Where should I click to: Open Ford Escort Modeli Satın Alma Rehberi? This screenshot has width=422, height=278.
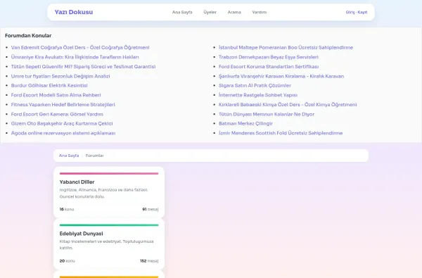tap(56, 95)
